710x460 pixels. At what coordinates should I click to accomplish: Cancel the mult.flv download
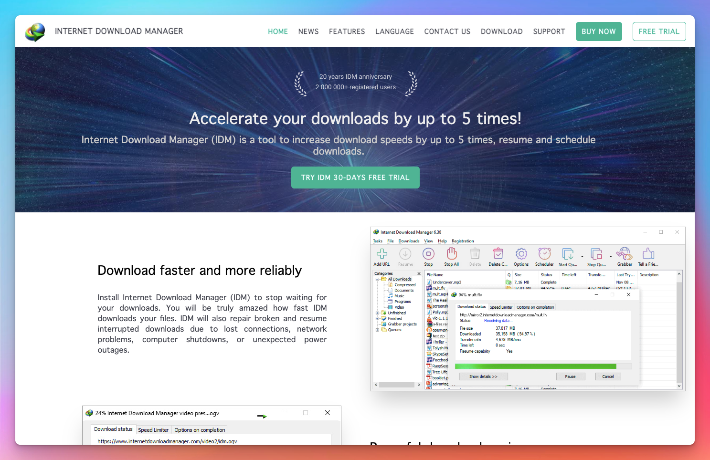coord(608,376)
